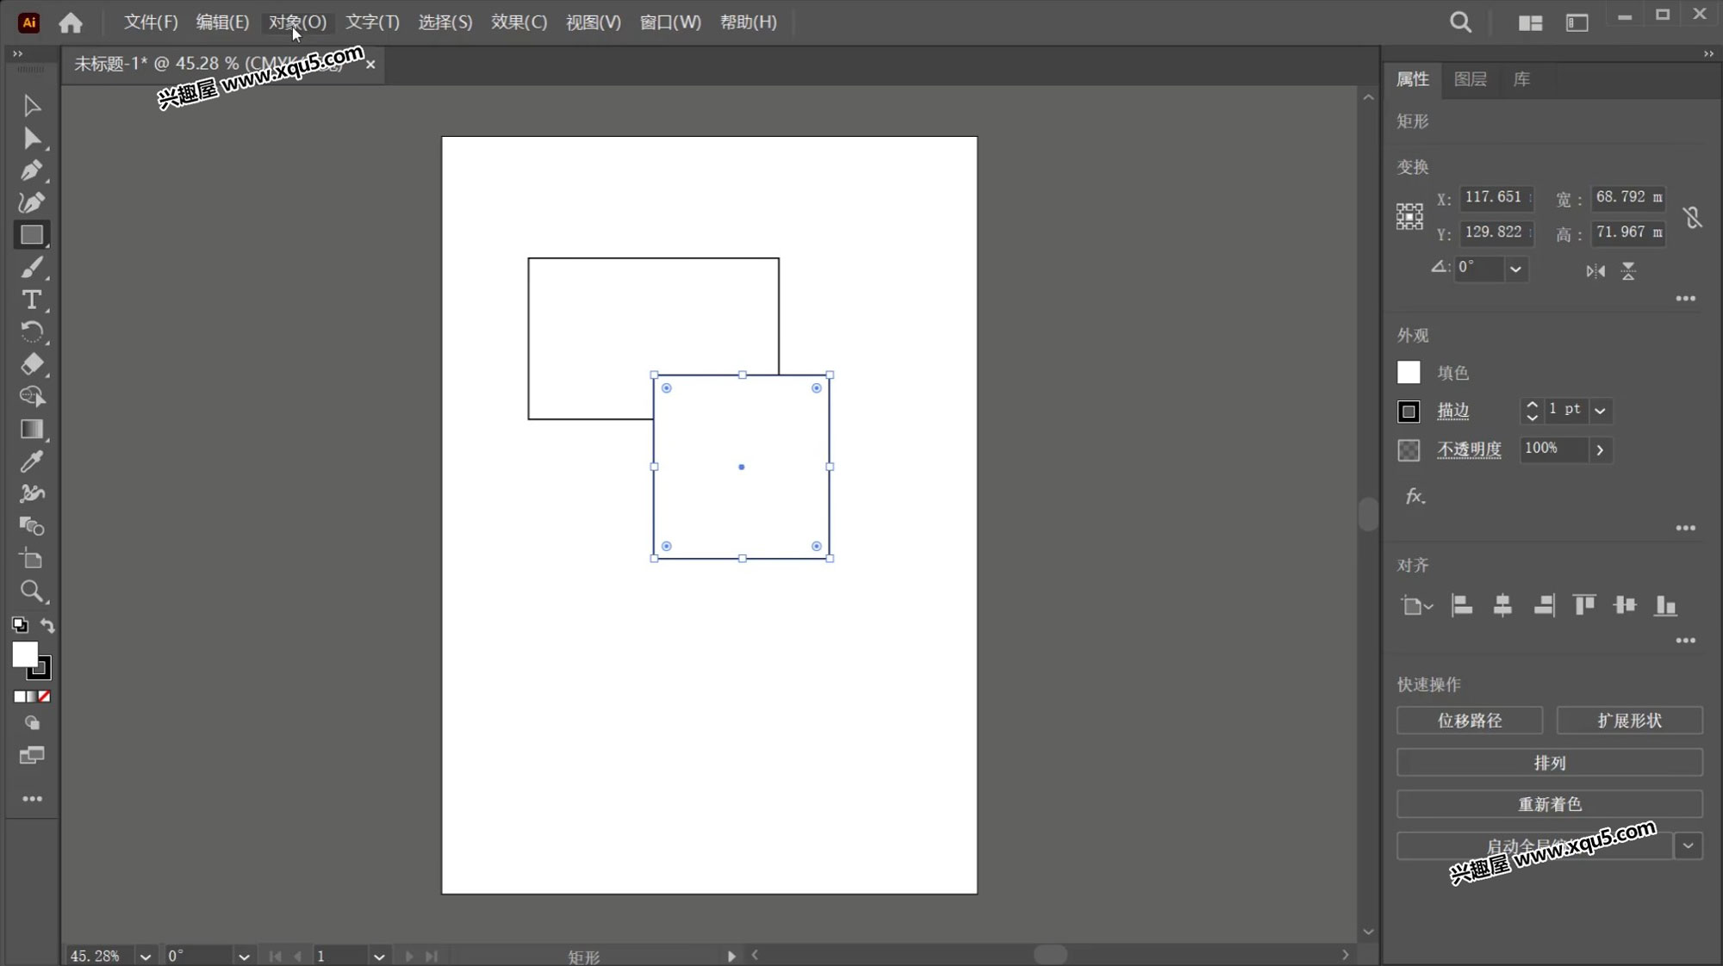Click the 重新着色 button
Screen dimensions: 1723x966
click(x=1549, y=804)
